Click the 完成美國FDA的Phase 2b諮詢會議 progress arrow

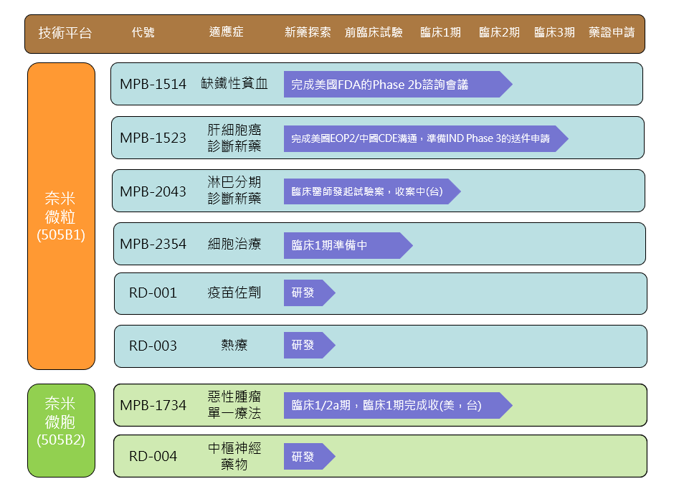click(398, 84)
